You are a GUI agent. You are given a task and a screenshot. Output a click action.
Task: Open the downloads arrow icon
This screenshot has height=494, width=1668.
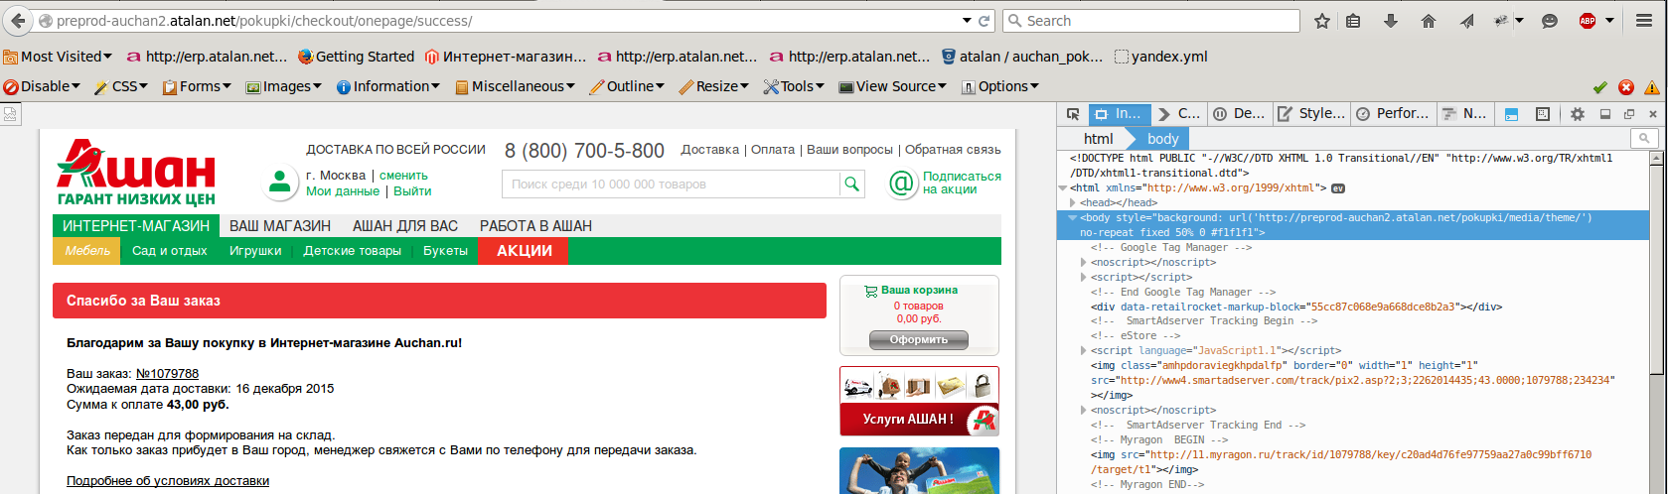click(1391, 21)
